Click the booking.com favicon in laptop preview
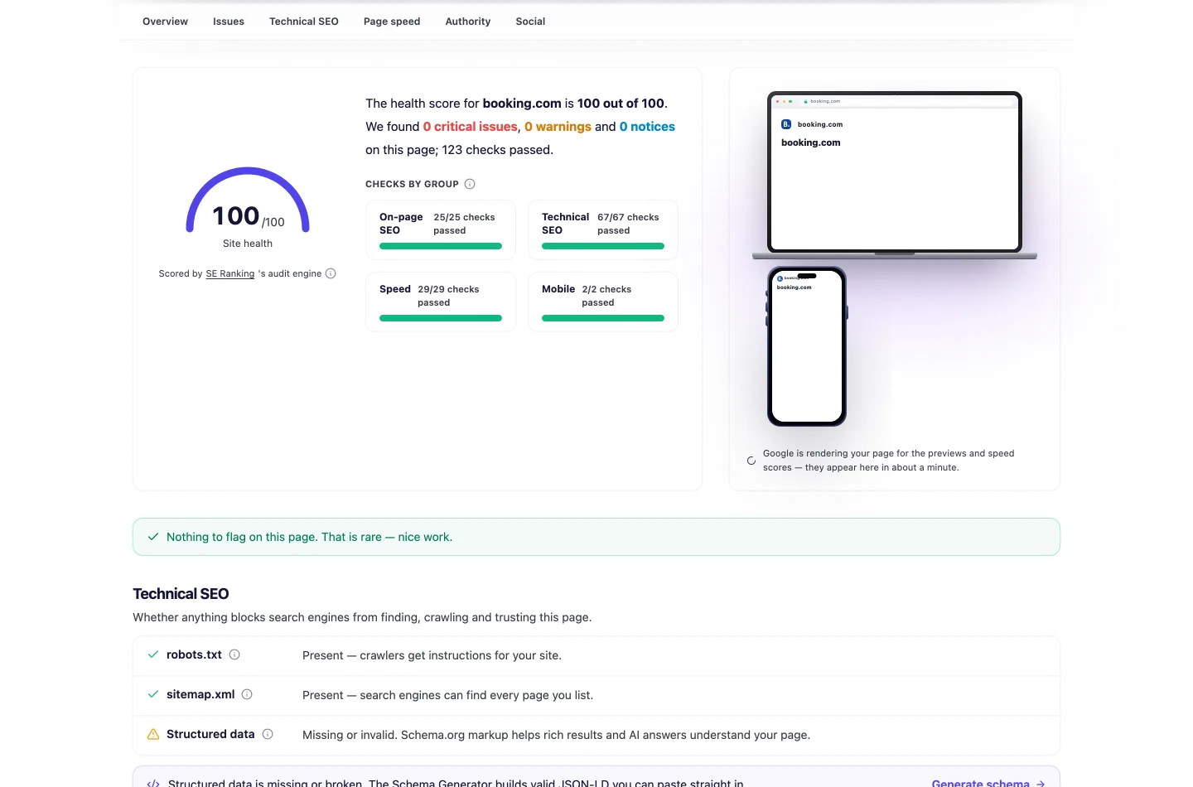The height and width of the screenshot is (787, 1193). [786, 124]
